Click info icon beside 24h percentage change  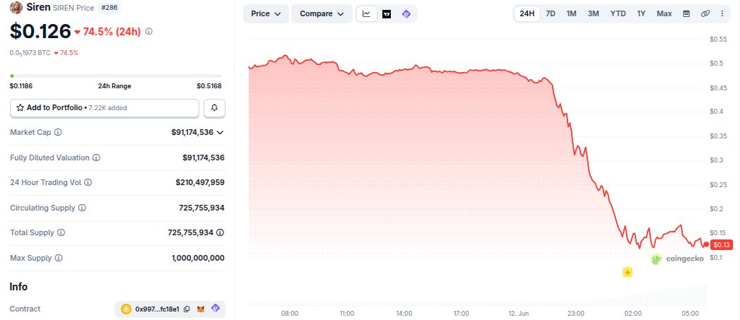pos(148,32)
